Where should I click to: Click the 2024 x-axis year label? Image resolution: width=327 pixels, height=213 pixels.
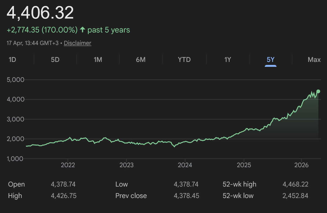tap(185, 165)
